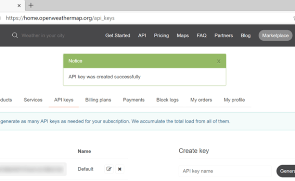Click the 'Name' column header
The width and height of the screenshot is (295, 181).
coord(84,151)
